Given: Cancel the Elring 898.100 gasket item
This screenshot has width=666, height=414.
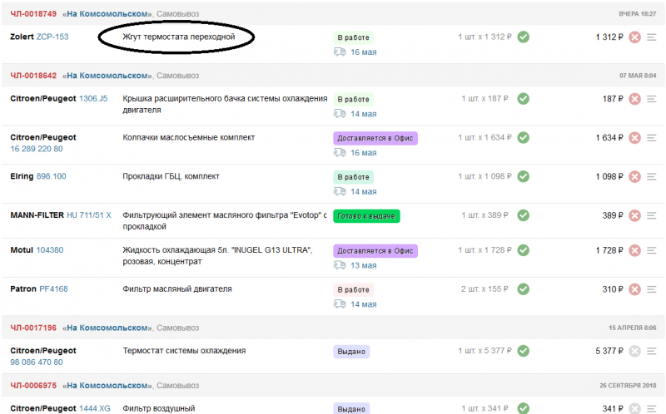Looking at the screenshot, I should point(634,176).
